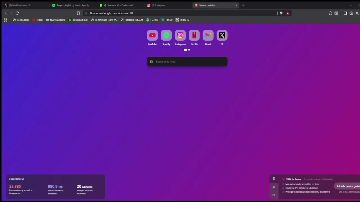Open the X shortcut tile
This screenshot has height=202, width=360.
222,35
